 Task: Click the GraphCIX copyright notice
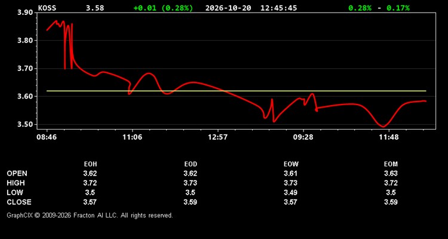90,215
